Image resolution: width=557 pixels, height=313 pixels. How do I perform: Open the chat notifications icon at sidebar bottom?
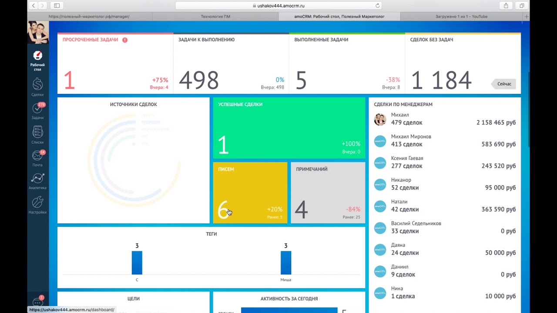click(x=38, y=303)
